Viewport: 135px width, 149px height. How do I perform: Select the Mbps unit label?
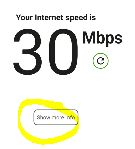coord(102,39)
